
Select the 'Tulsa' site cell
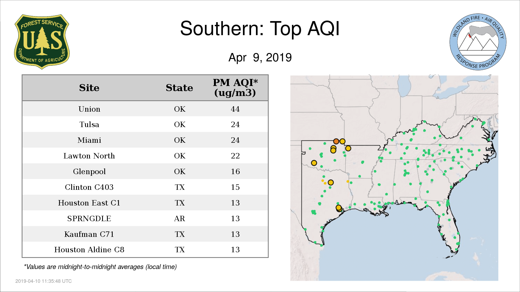(89, 125)
